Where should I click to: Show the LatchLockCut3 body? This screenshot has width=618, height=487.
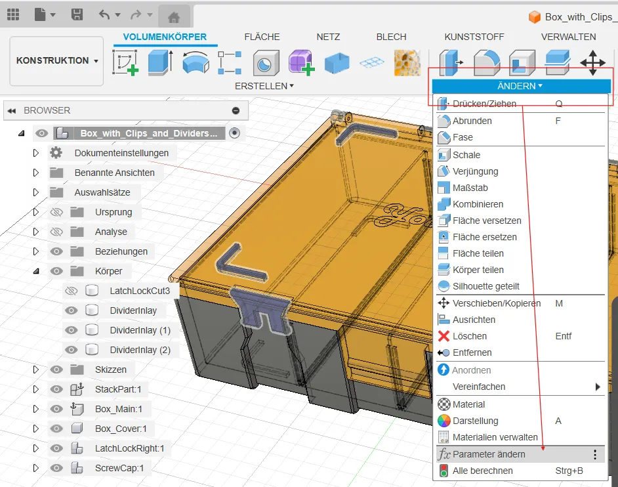[72, 291]
